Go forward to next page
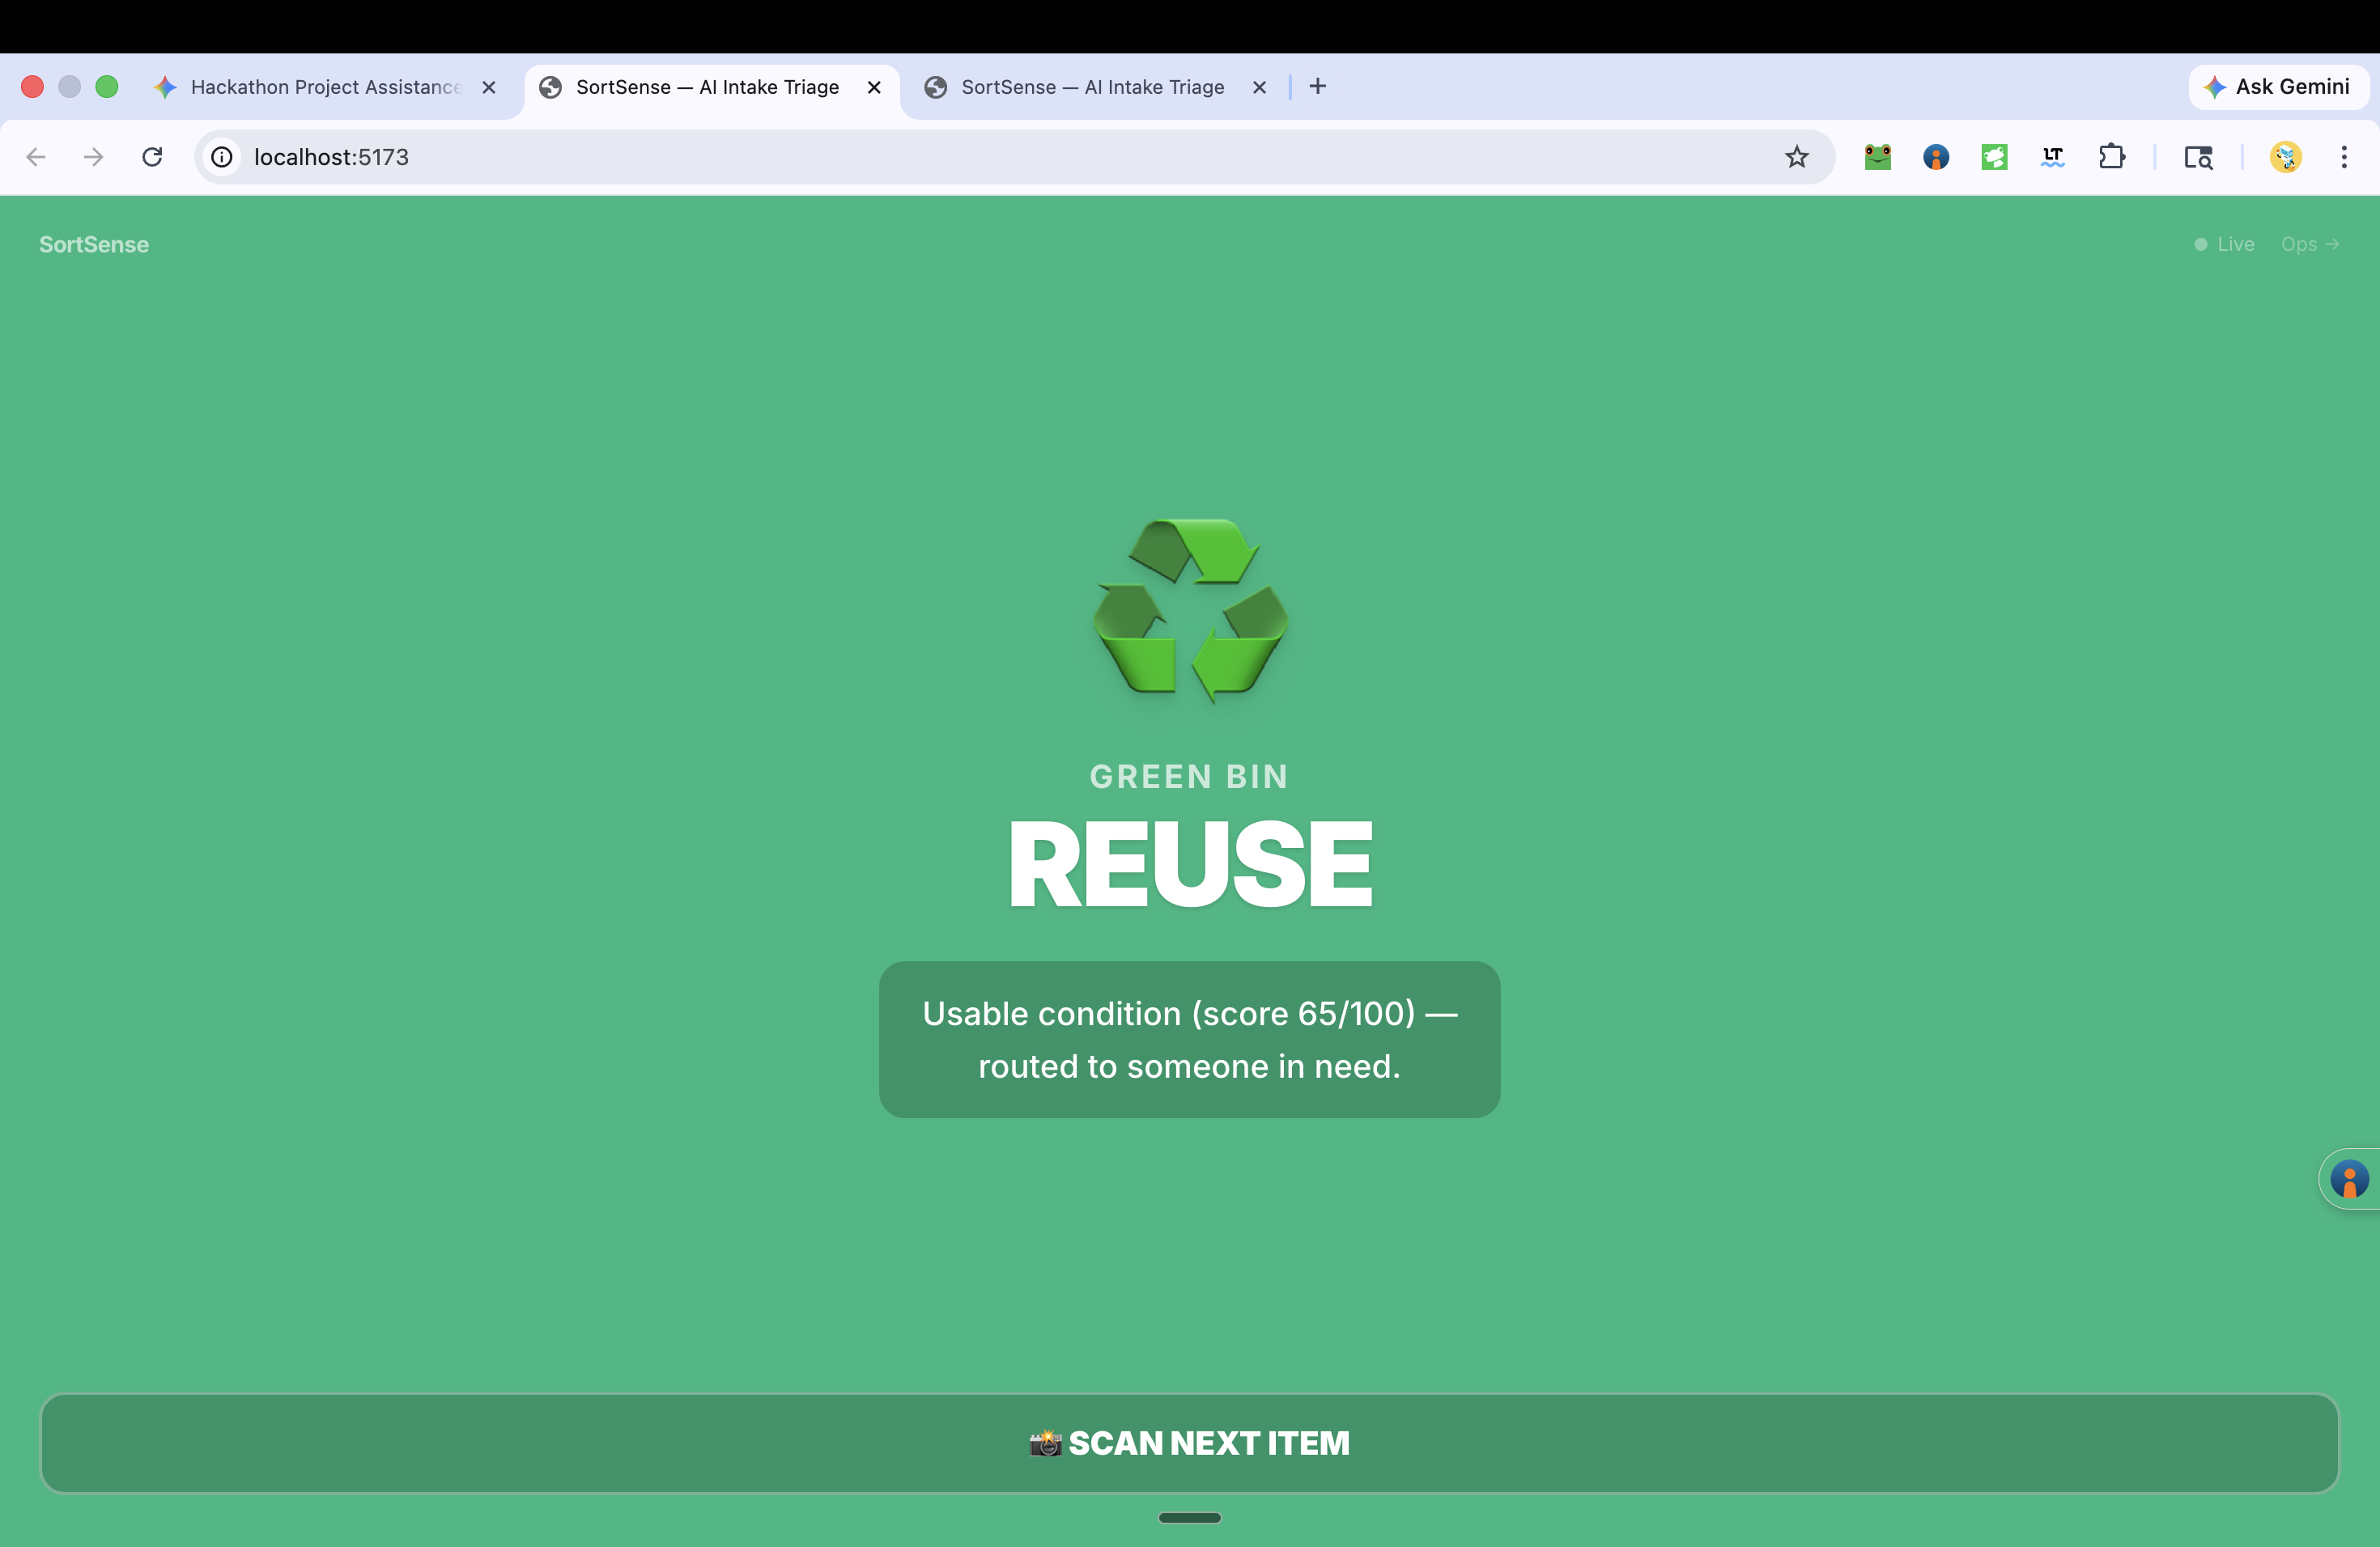 [93, 157]
